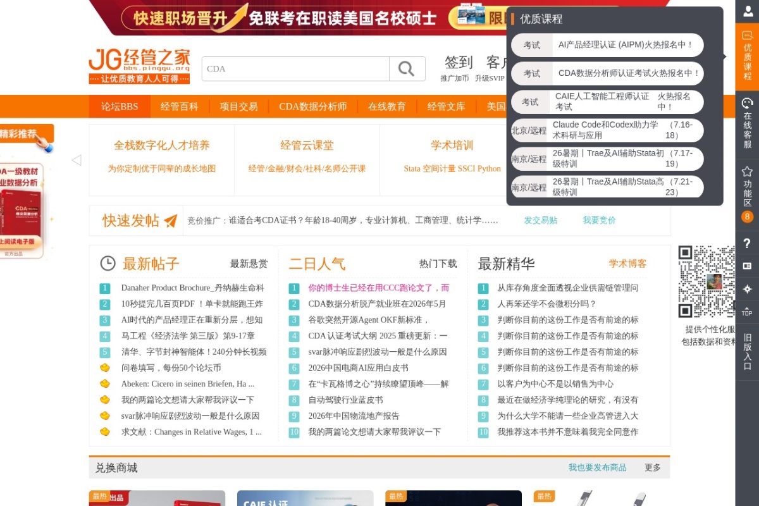The image size is (759, 506).
Task: Open post '自动驾驶行业蓝皮书'
Action: (x=345, y=400)
